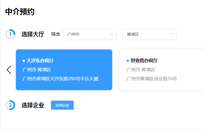Click the 筛选 filter label
The height and width of the screenshot is (130, 204).
[x=56, y=34]
